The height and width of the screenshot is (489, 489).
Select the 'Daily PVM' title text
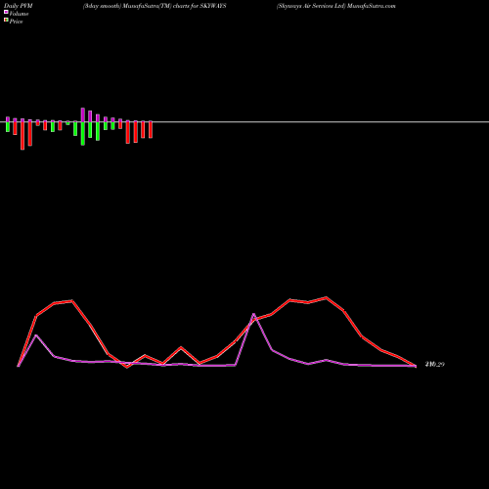19,6
